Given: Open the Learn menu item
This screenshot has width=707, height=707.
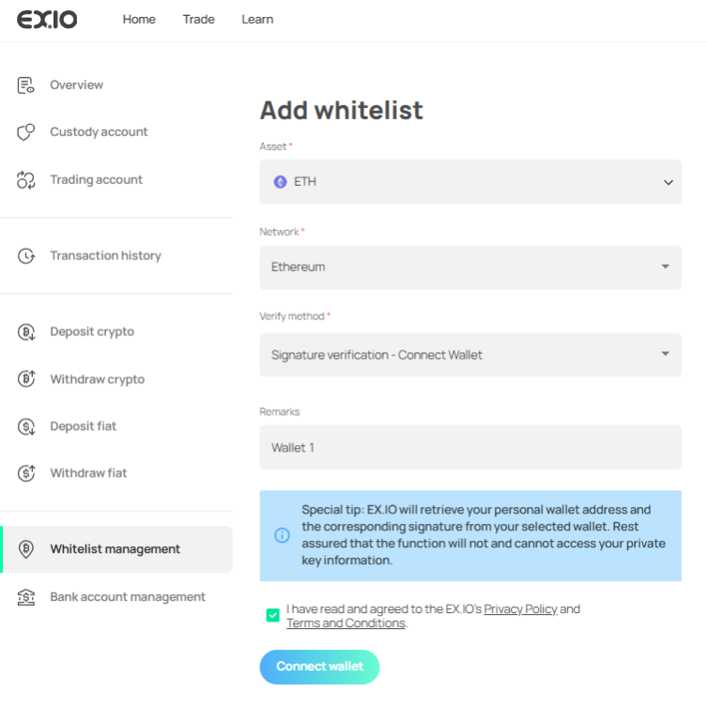Looking at the screenshot, I should (257, 20).
